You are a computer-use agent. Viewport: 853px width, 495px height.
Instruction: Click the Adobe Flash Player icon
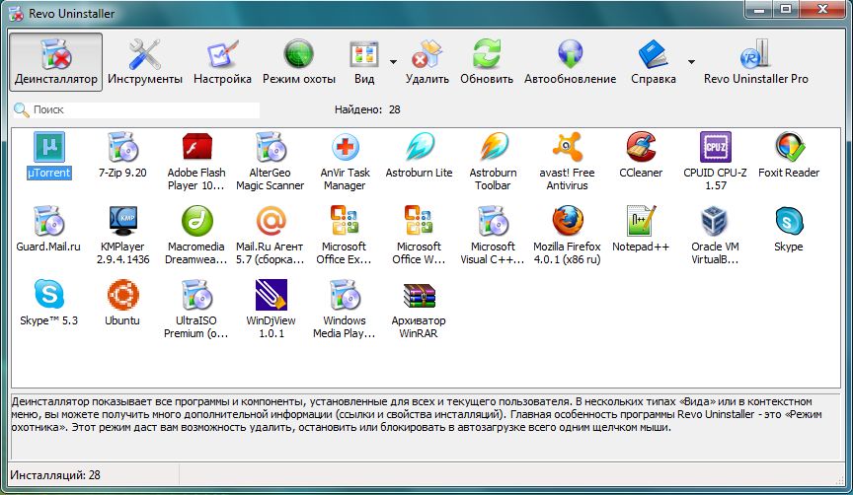pyautogui.click(x=196, y=147)
